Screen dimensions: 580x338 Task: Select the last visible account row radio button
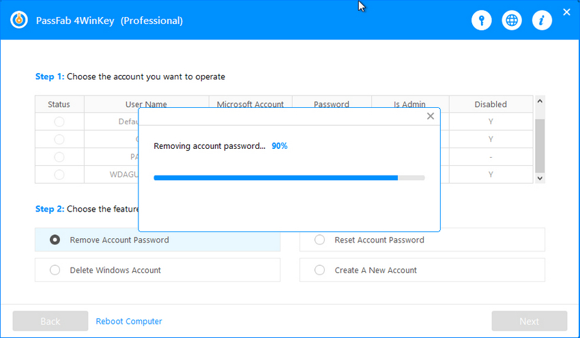[59, 175]
